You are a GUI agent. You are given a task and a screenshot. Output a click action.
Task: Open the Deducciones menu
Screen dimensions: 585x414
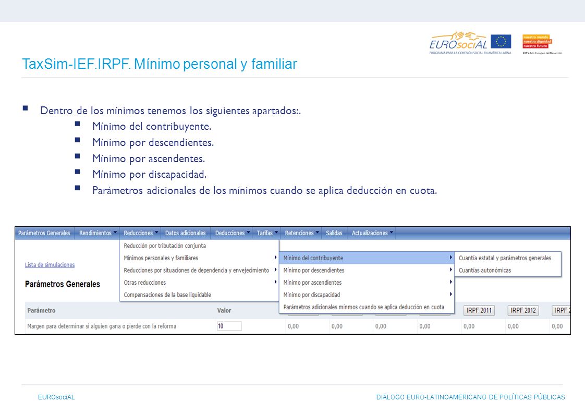coord(231,233)
